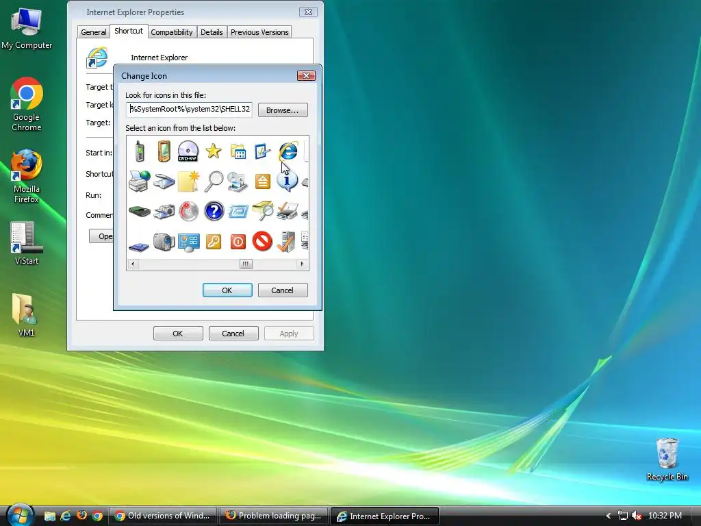Choose the blue Run window icon

pos(238,211)
